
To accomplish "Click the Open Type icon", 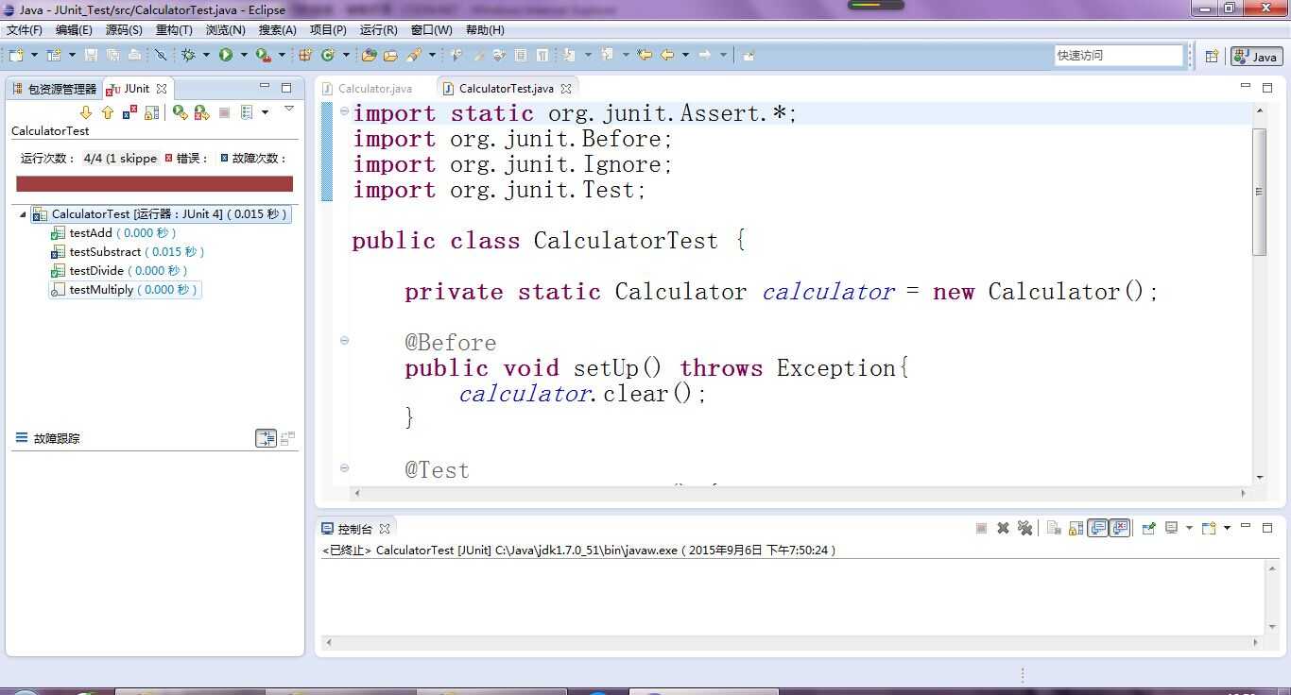I will click(369, 55).
